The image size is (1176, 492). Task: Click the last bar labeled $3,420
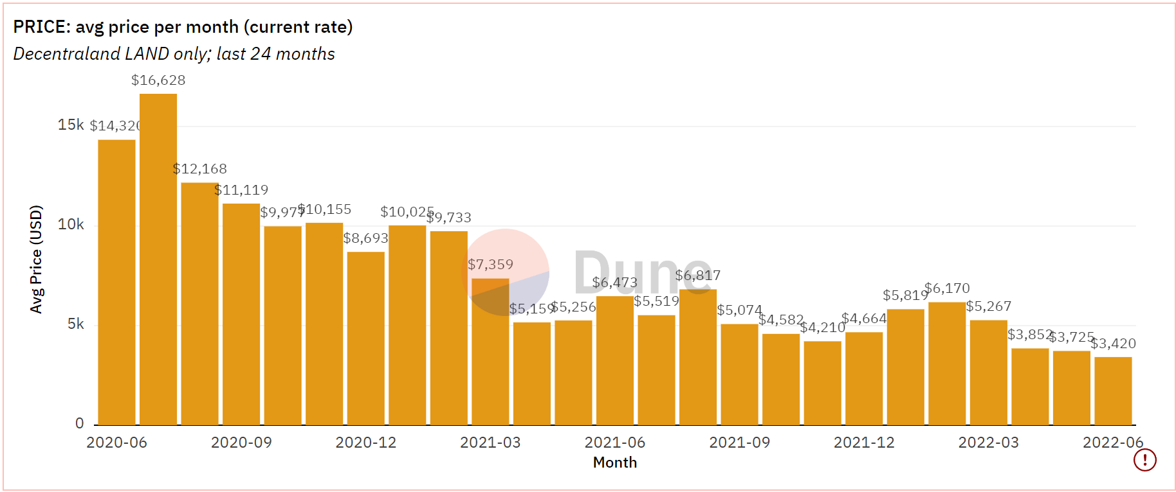(x=1113, y=391)
